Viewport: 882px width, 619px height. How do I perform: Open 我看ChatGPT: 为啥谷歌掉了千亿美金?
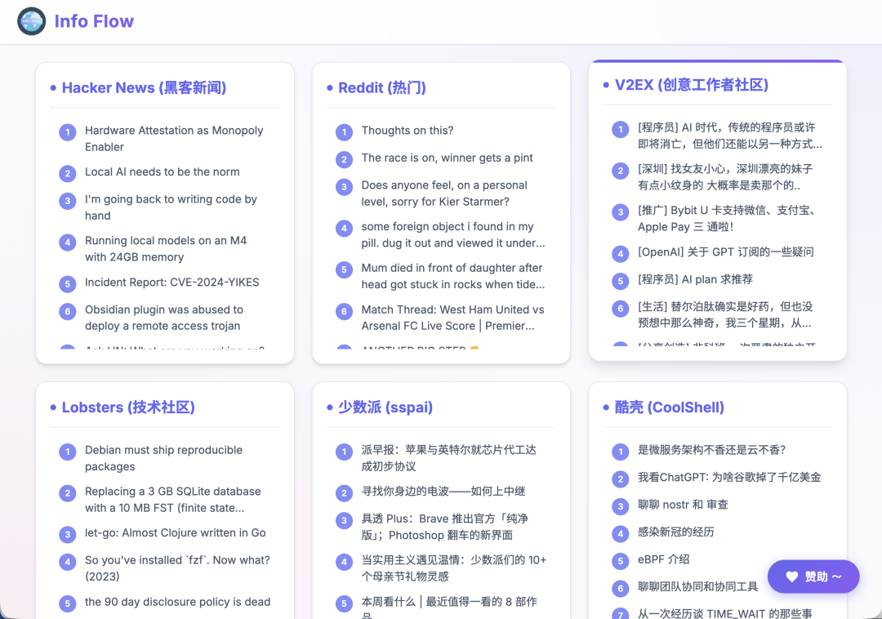729,478
